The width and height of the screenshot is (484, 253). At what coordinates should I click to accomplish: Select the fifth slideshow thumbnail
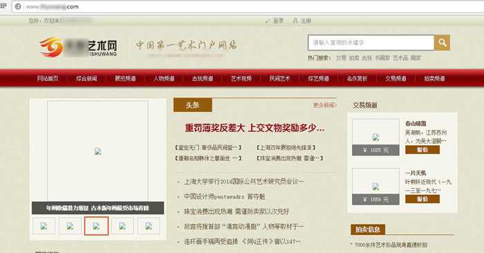(x=149, y=226)
